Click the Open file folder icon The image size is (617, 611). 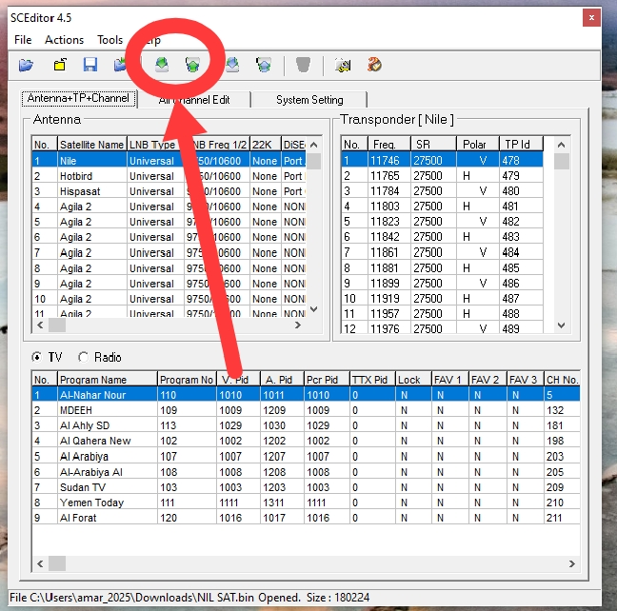click(x=26, y=65)
